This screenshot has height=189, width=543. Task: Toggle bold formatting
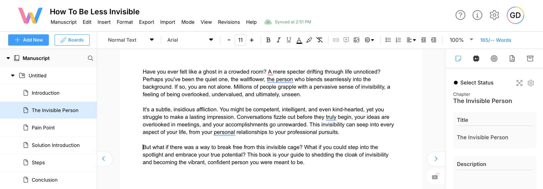pyautogui.click(x=268, y=40)
